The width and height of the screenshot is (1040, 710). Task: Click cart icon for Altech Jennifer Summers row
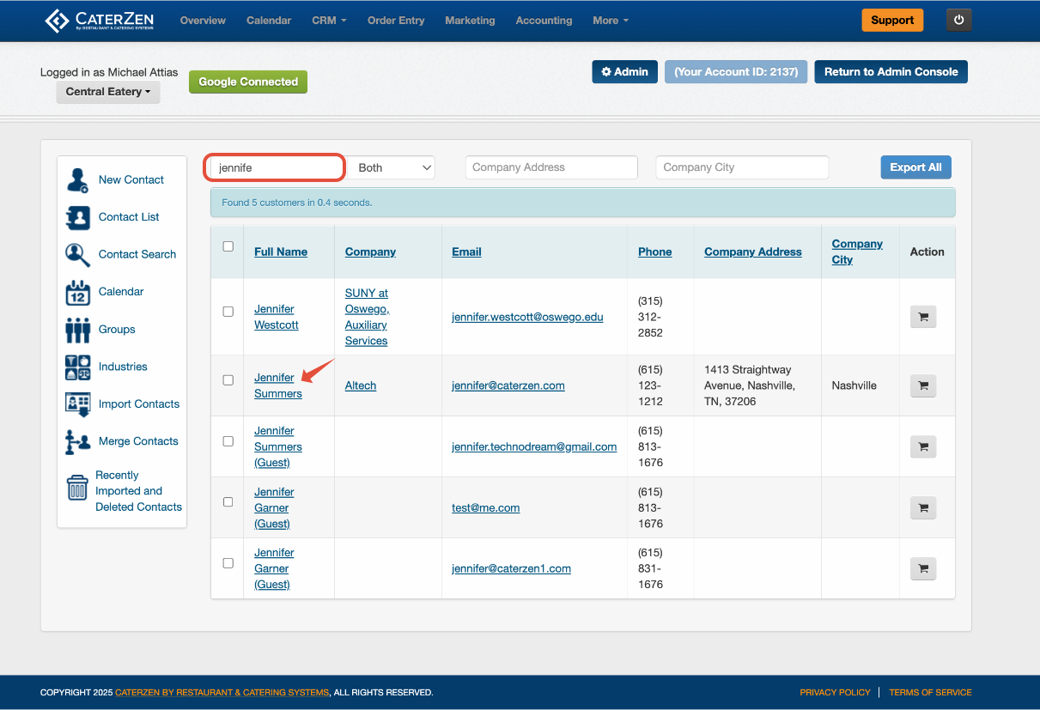point(923,385)
